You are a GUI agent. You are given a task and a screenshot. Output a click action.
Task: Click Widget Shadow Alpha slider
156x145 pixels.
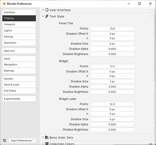tap(112, 87)
